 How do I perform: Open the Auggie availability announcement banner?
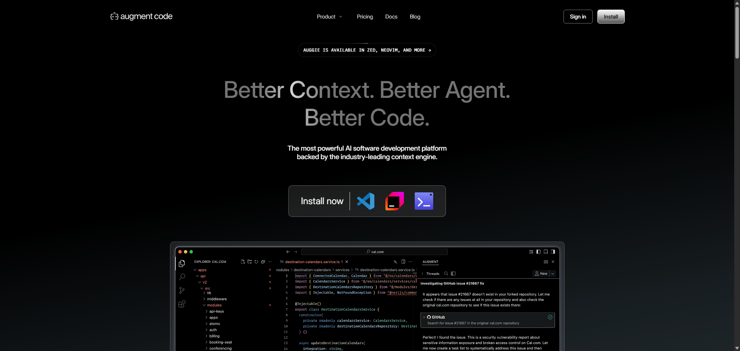(x=367, y=50)
